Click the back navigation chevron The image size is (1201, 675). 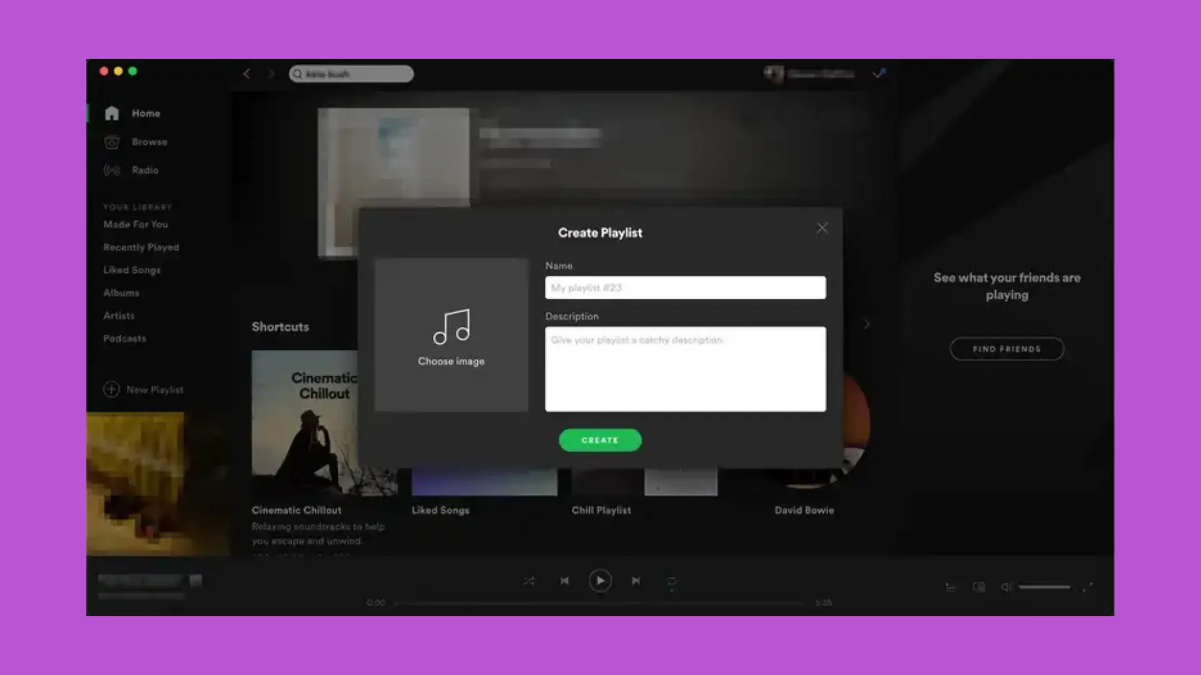pyautogui.click(x=247, y=74)
